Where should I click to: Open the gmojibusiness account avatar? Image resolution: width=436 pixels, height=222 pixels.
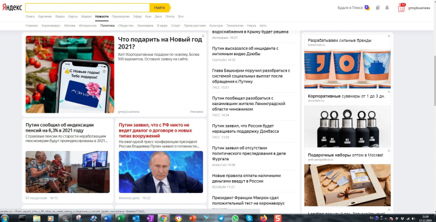[x=401, y=8]
